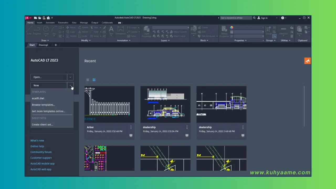Open the layer selection combo box
The height and width of the screenshot is (189, 336).
tap(171, 28)
